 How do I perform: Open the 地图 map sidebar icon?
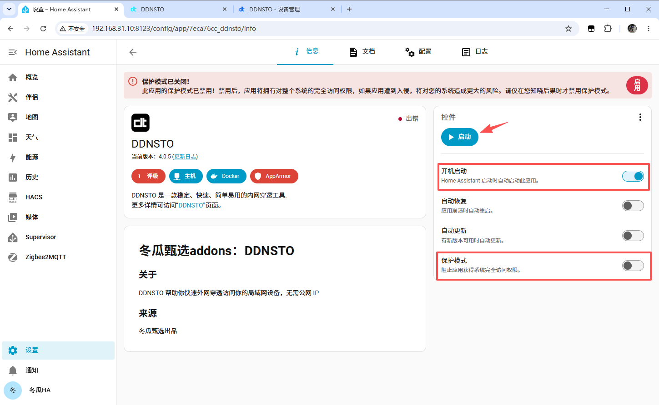[13, 117]
